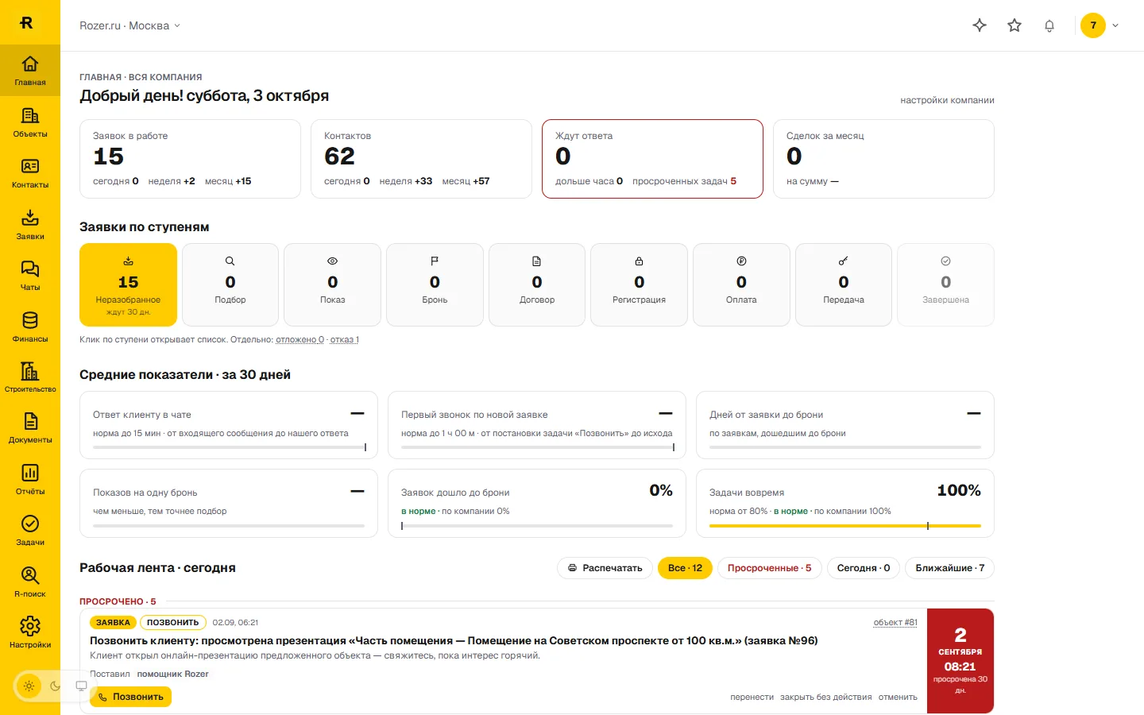Viewport: 1144px width, 715px height.
Task: Open the Подбор stage card
Action: pos(230,284)
